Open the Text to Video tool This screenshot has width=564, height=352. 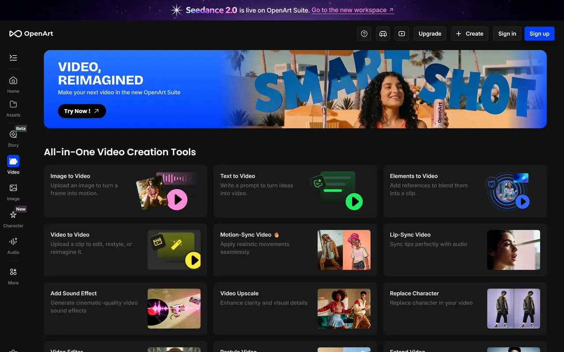tap(295, 191)
